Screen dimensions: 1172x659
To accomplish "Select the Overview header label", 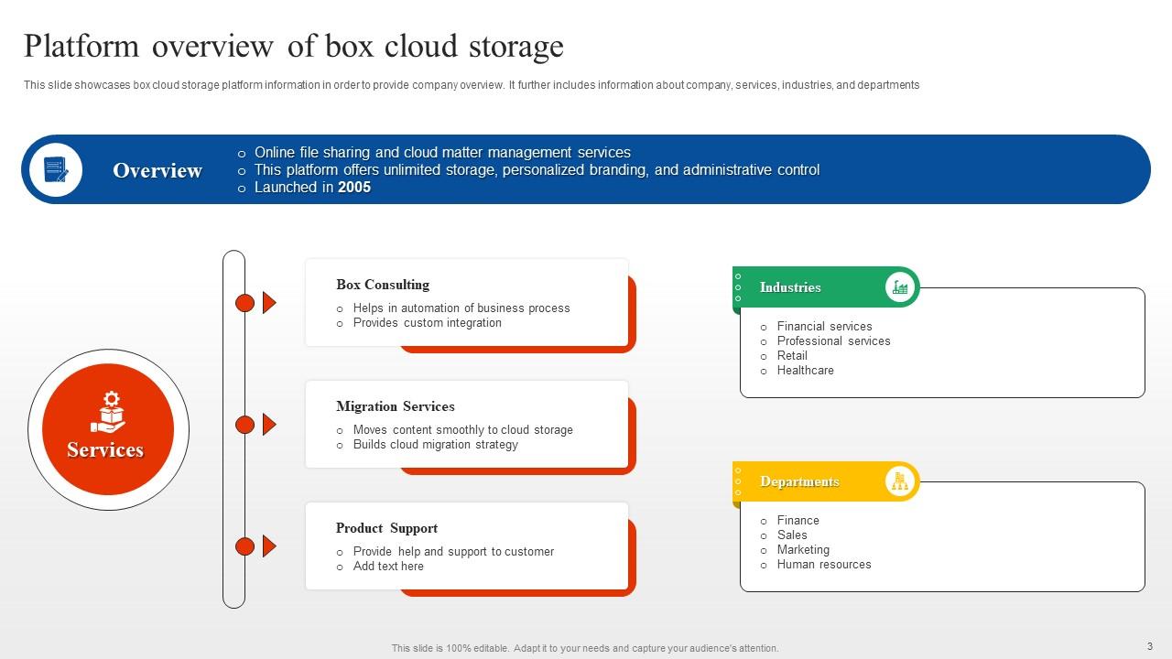I will pos(157,170).
